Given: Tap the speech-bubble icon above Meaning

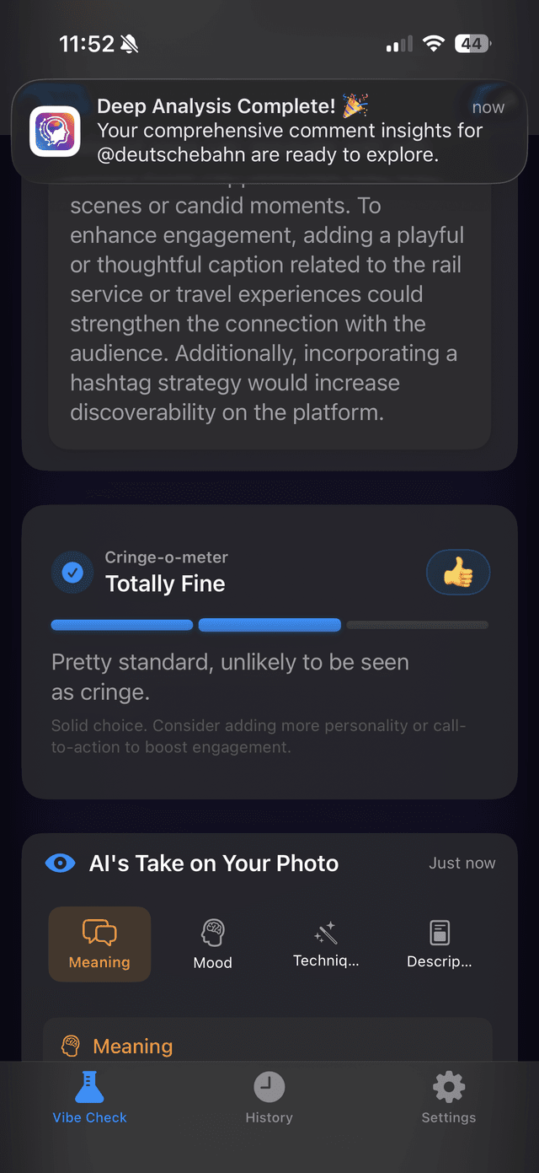Looking at the screenshot, I should coord(99,931).
